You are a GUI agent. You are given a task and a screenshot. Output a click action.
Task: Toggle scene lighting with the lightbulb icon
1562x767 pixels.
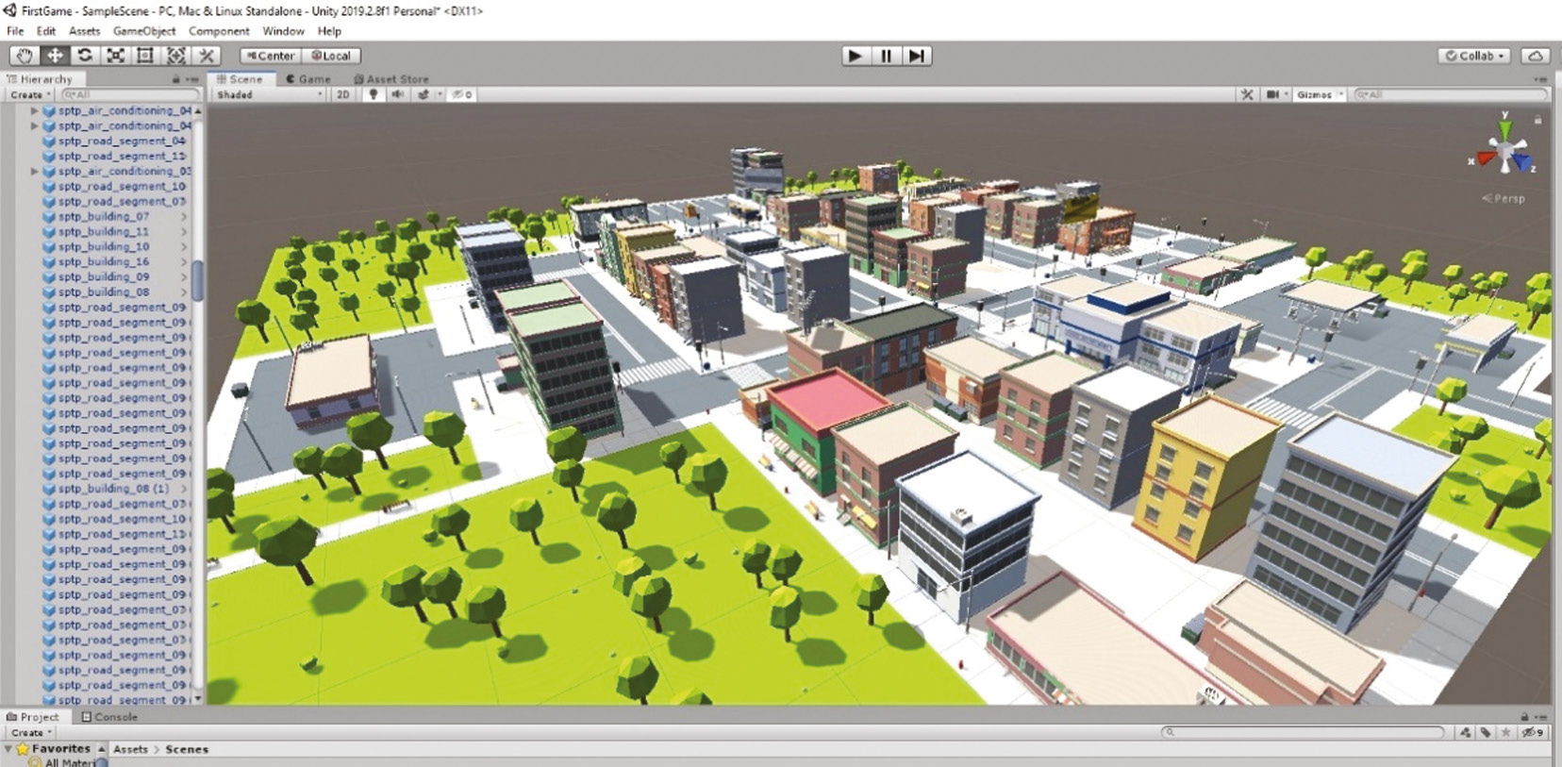click(374, 94)
